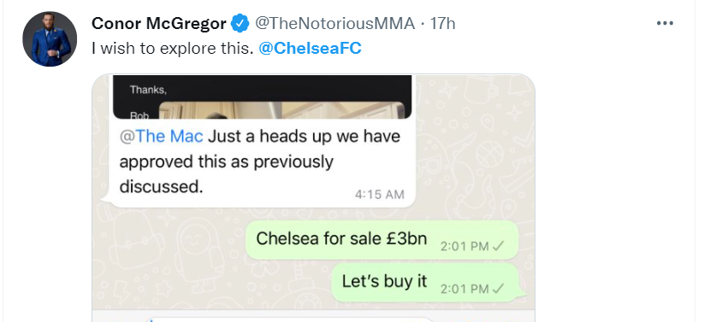Screen dimensions: 704x322
Task: Select the 'Chelsea for sale £3bn' message bubble
Action: click(382, 240)
